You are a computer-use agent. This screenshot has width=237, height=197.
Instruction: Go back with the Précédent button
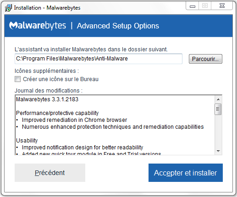click(50, 173)
